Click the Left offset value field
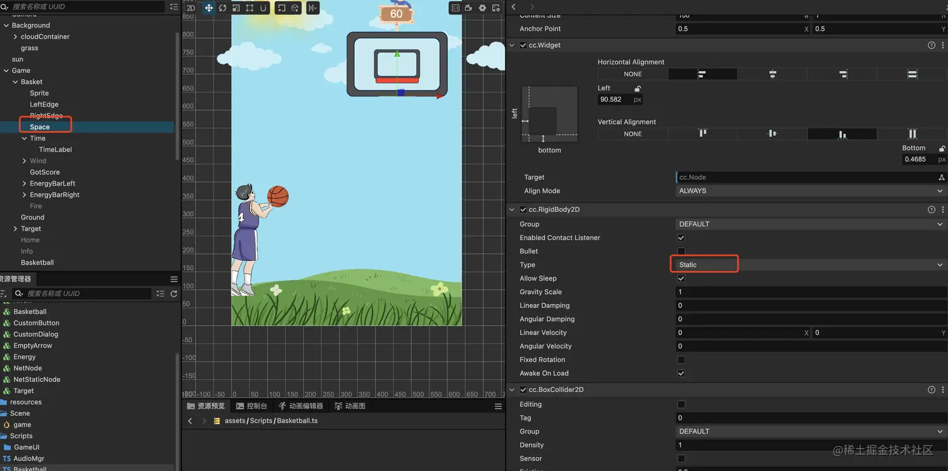Viewport: 948px width, 471px height. coord(620,99)
